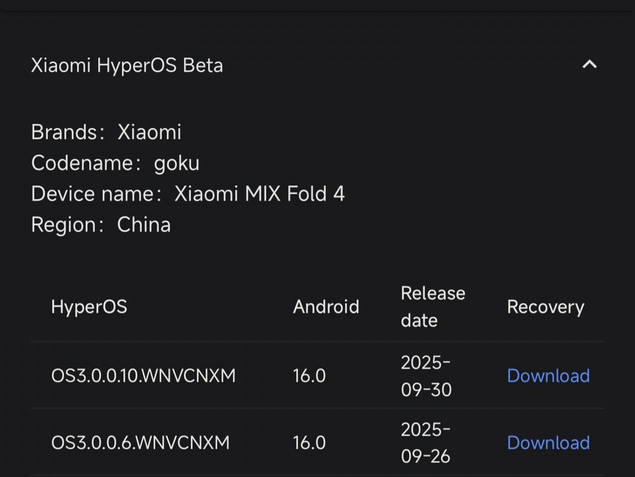
Task: Click the Xiaomi HyperOS Beta section title
Action: [127, 66]
